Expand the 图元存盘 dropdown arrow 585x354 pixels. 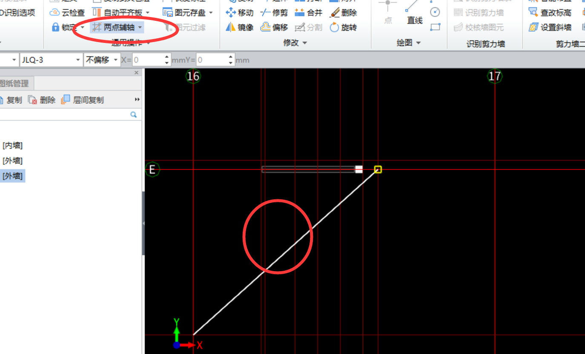pyautogui.click(x=211, y=13)
